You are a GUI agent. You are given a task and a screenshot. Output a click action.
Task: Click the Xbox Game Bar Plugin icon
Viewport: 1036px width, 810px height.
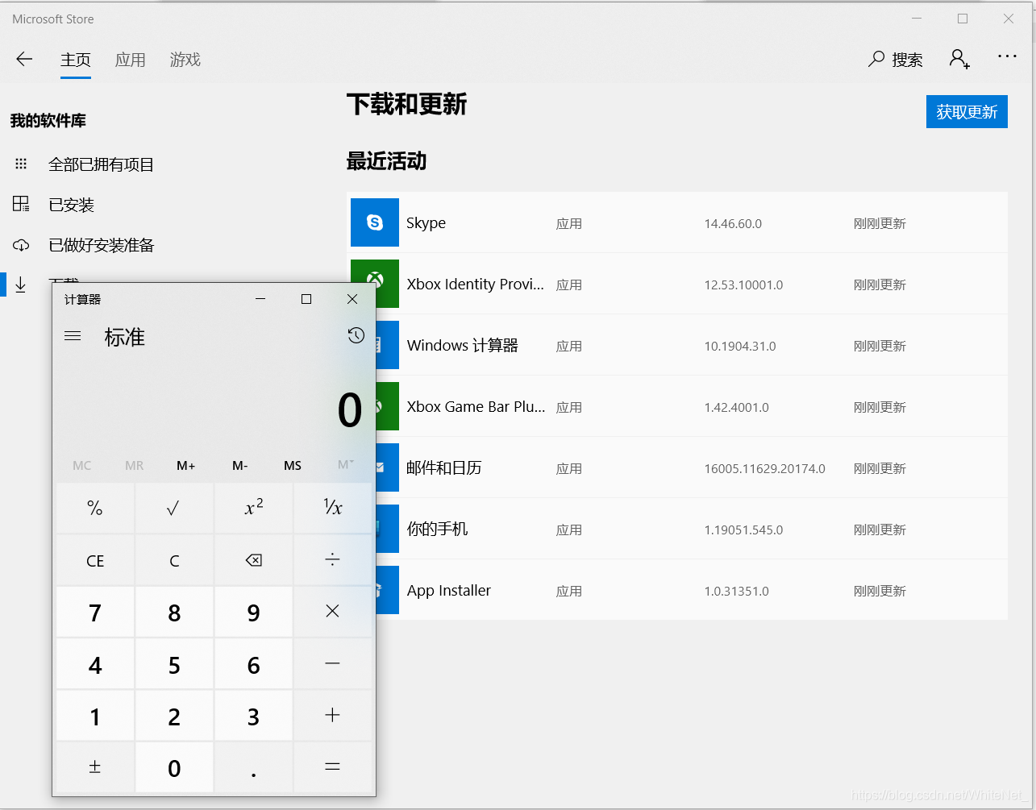(x=387, y=406)
